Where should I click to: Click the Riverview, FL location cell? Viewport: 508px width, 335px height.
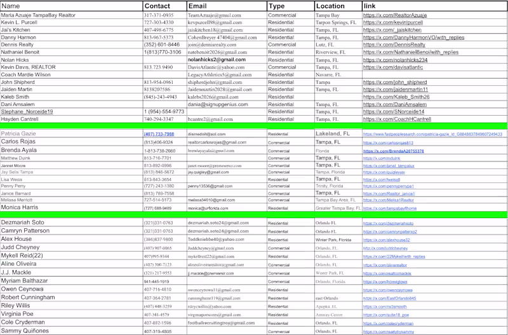(x=338, y=52)
